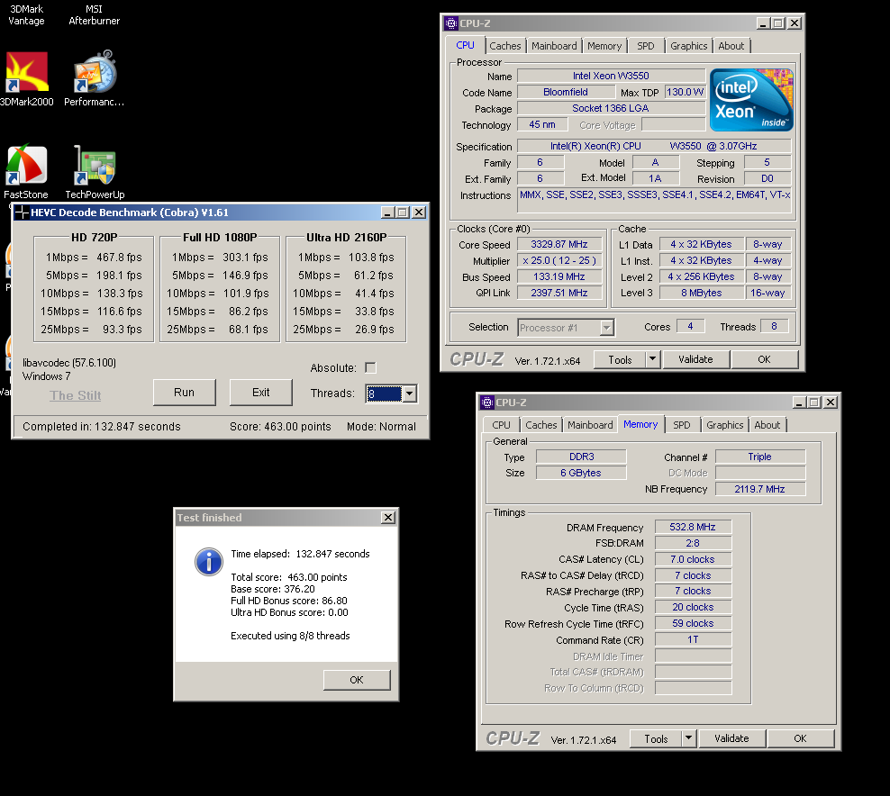The image size is (890, 796).
Task: Click OK in Test finished dialog
Action: pyautogui.click(x=357, y=680)
